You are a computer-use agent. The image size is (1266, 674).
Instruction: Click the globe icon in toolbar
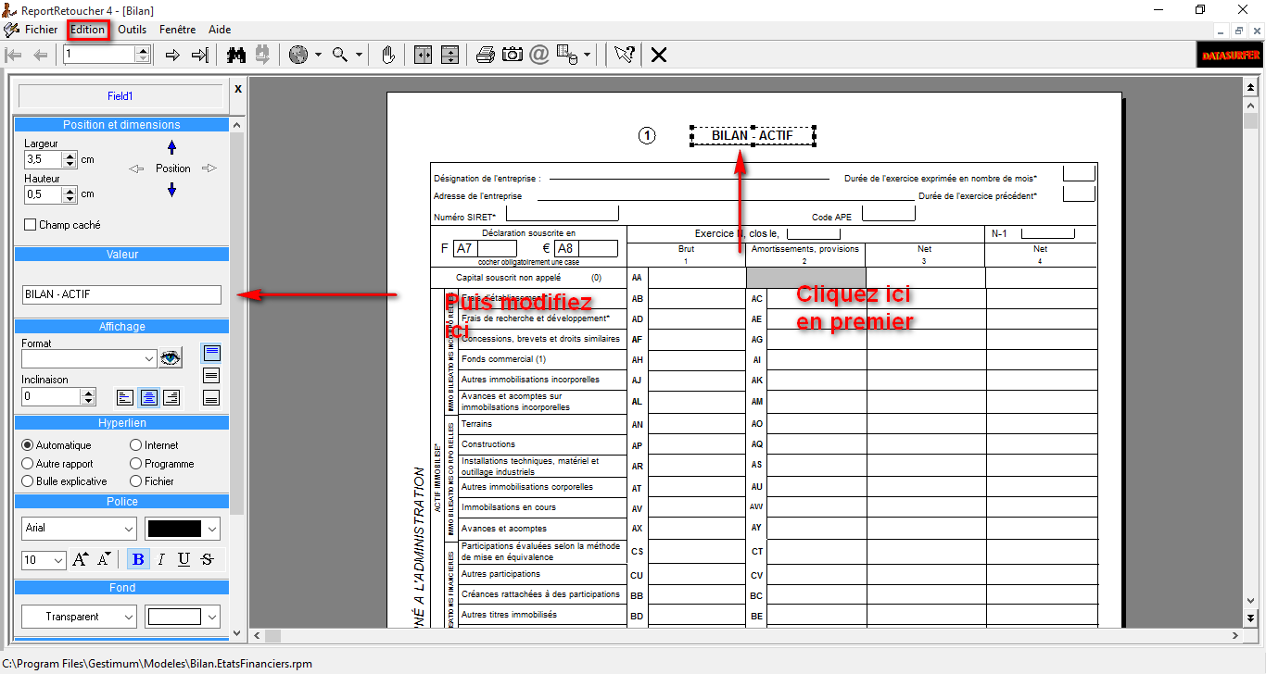298,56
